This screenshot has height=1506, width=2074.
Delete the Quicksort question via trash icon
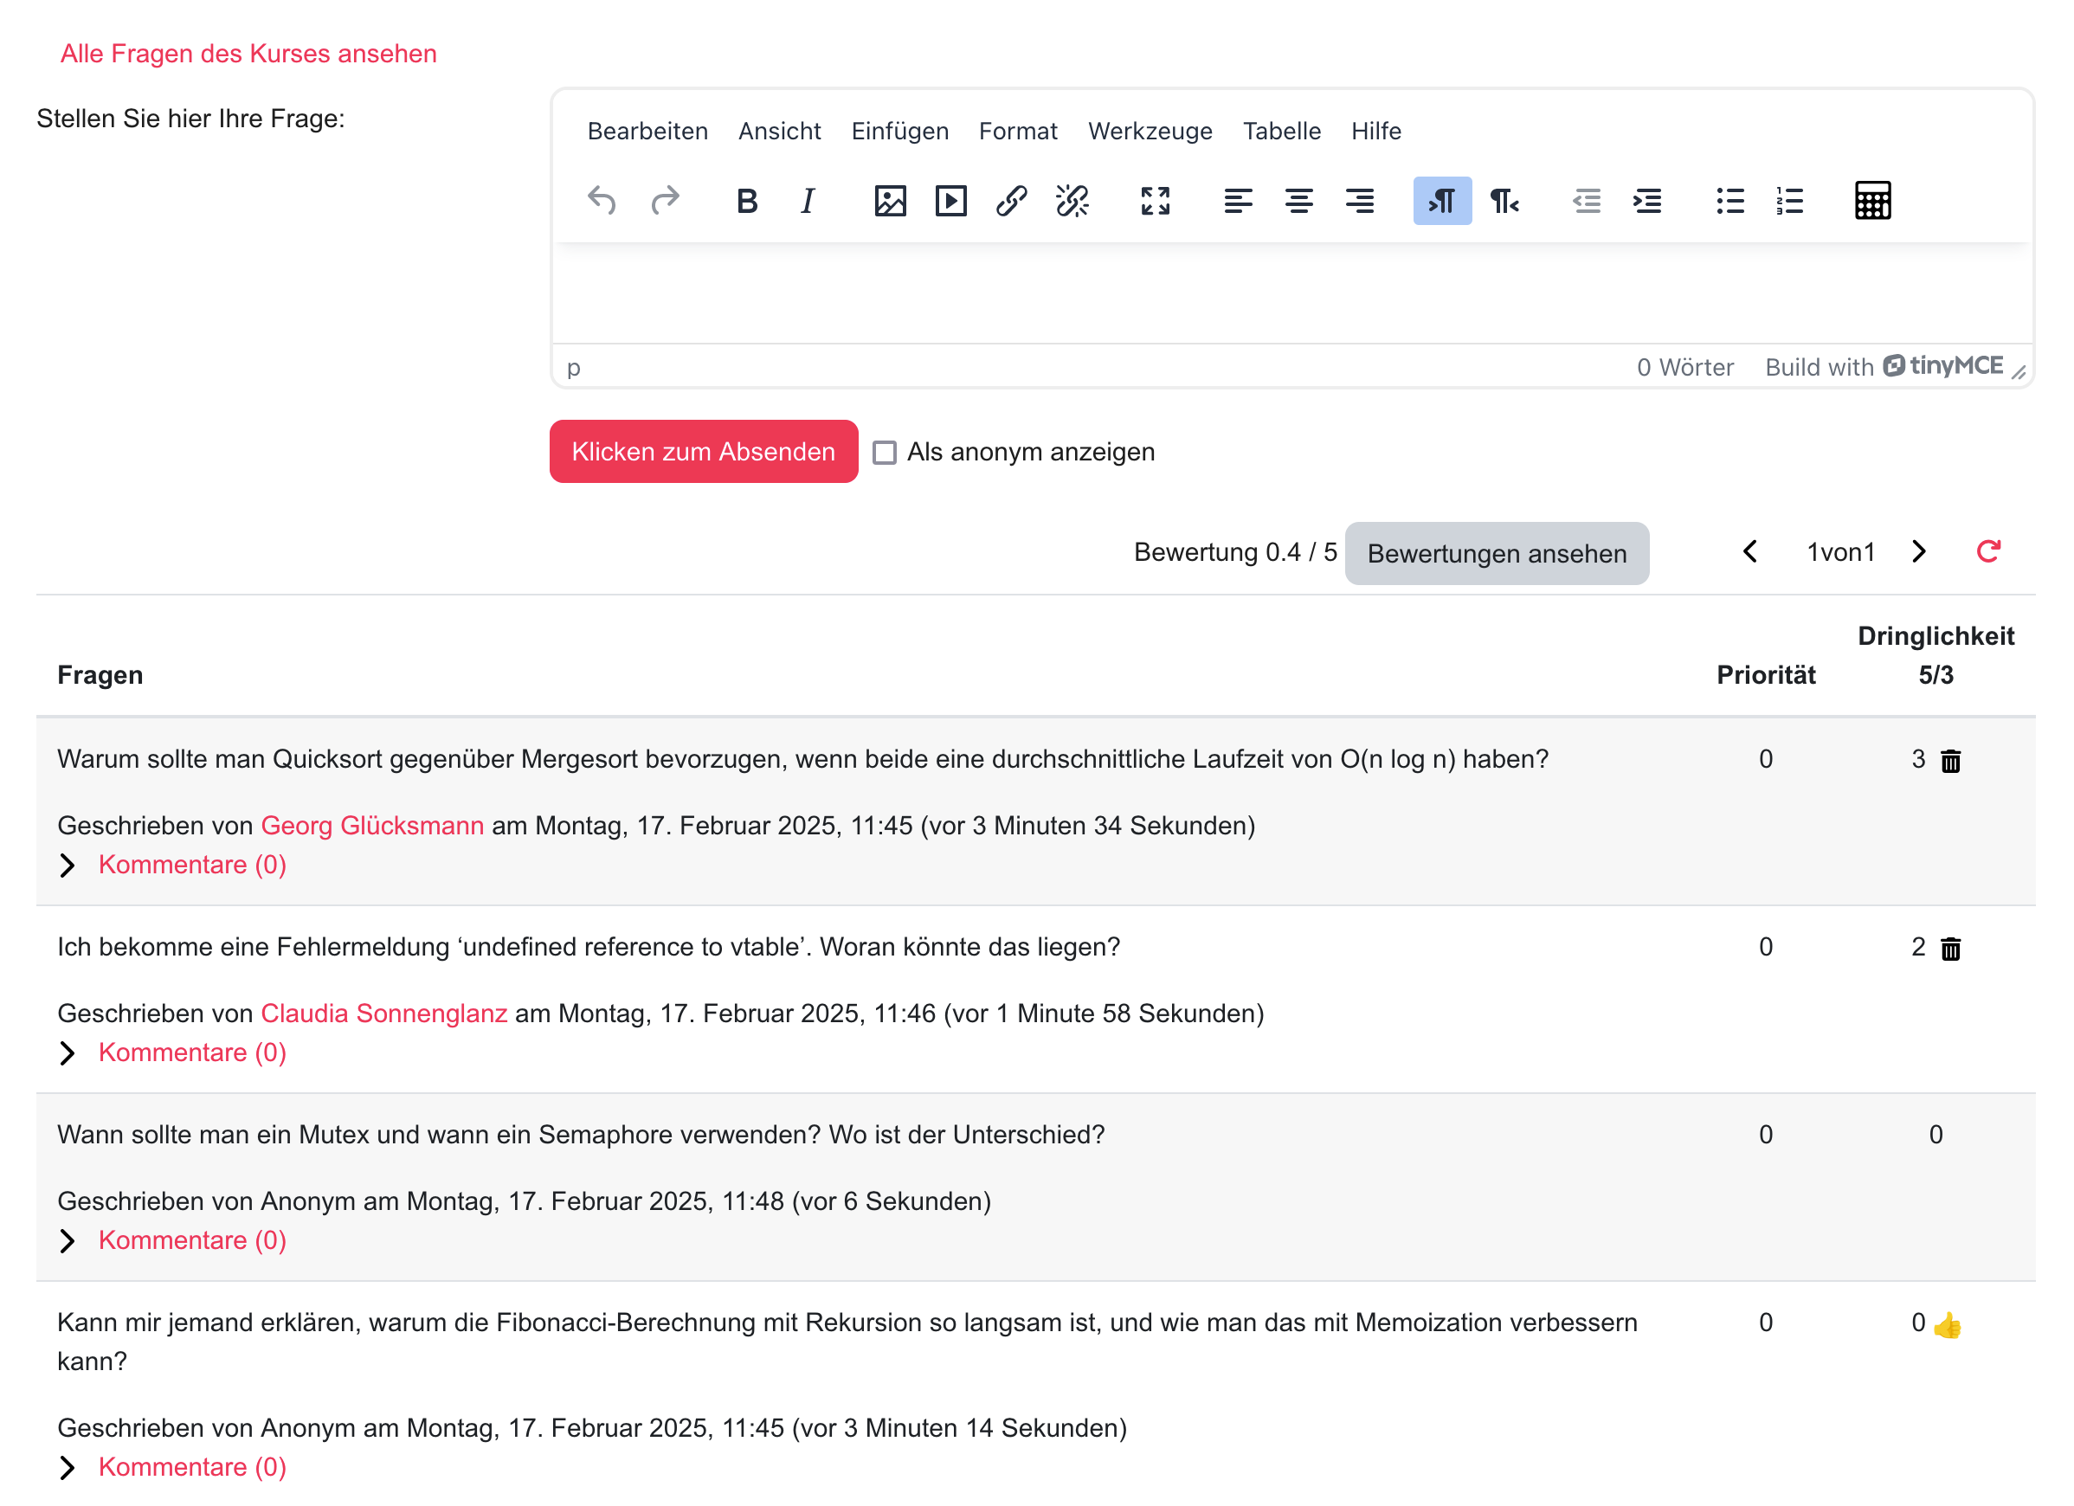(1949, 761)
